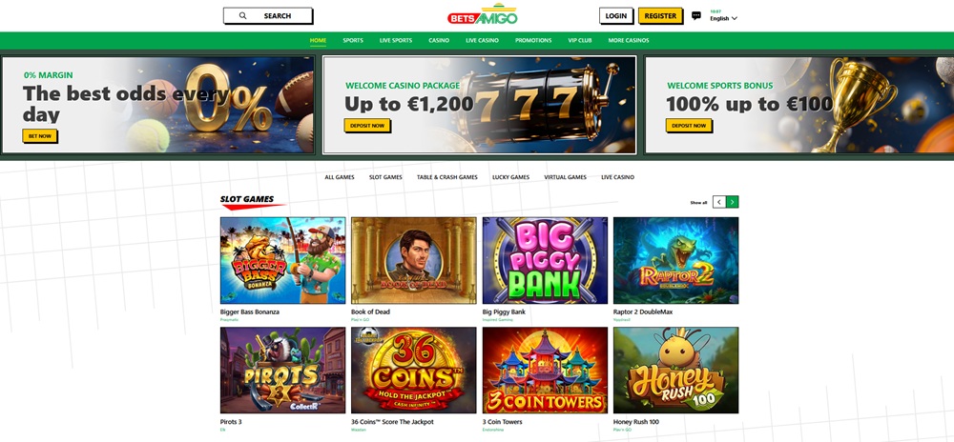Click the BetsAmigo logo
954x442 pixels.
pyautogui.click(x=482, y=14)
